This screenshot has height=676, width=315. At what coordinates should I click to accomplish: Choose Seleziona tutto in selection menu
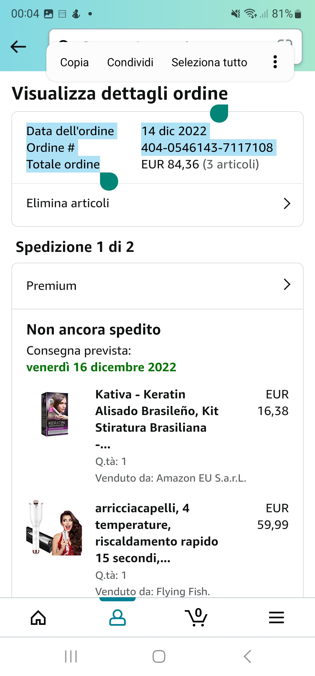(x=209, y=62)
